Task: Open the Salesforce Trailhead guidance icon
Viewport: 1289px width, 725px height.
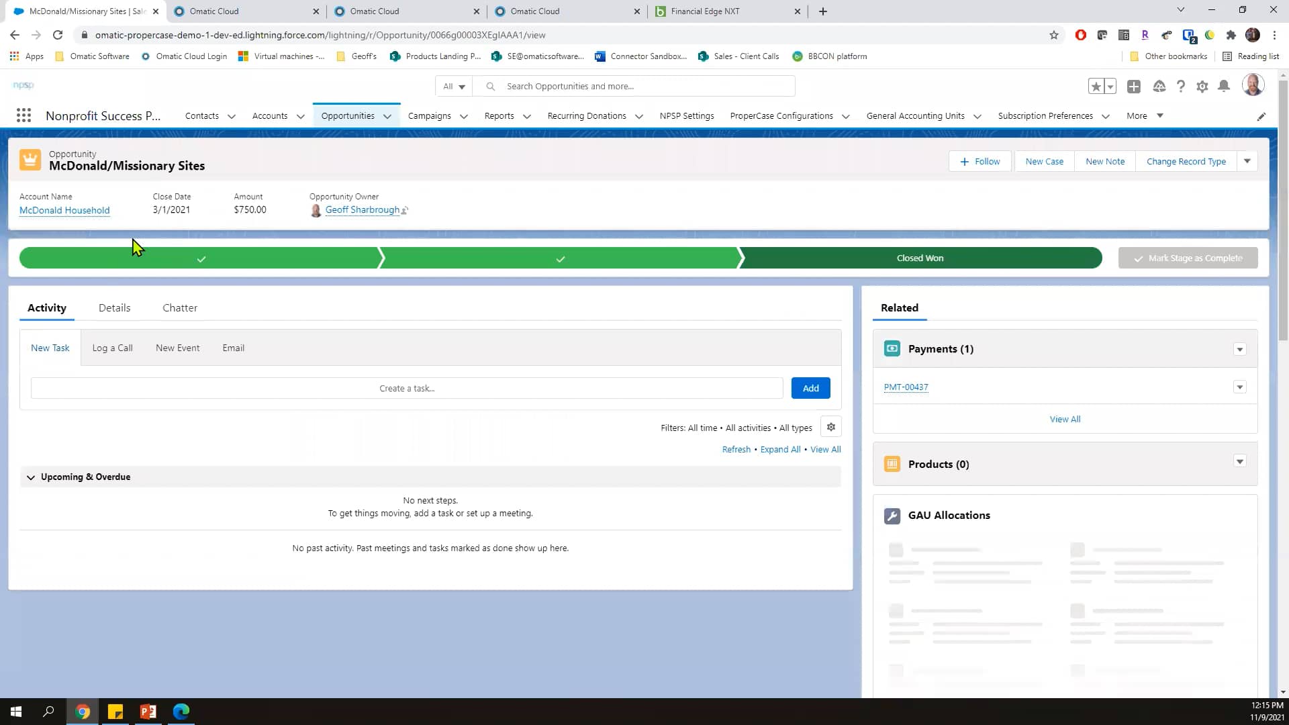Action: point(1159,87)
